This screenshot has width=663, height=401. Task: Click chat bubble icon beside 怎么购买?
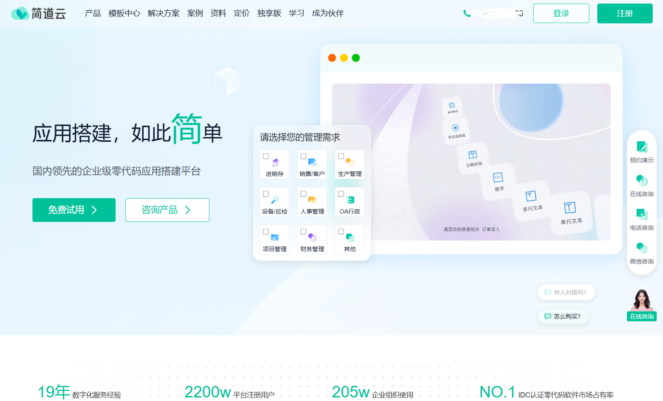(x=548, y=316)
